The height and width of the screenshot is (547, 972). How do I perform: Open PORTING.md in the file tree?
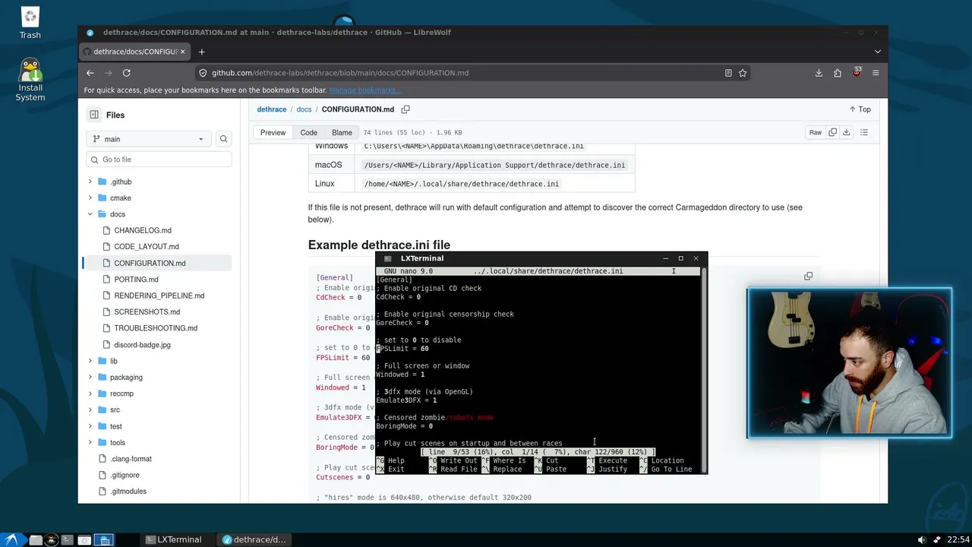pyautogui.click(x=136, y=280)
